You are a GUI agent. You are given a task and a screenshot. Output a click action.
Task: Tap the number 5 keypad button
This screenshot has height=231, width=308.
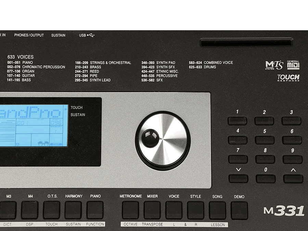(x=265, y=140)
